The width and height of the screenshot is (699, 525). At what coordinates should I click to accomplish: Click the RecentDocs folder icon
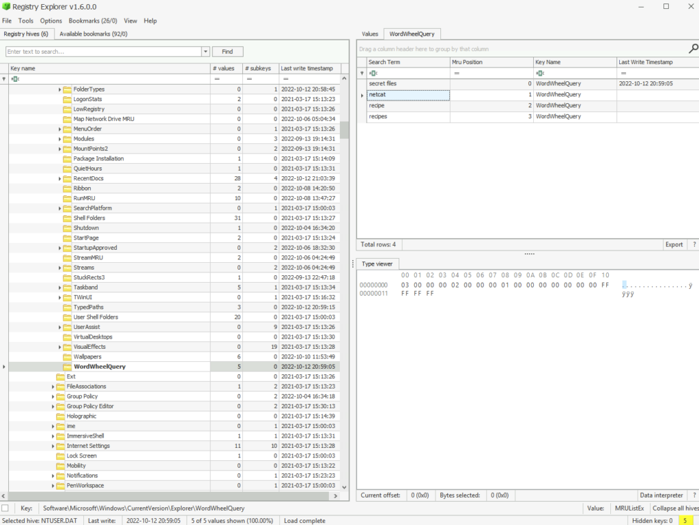68,179
